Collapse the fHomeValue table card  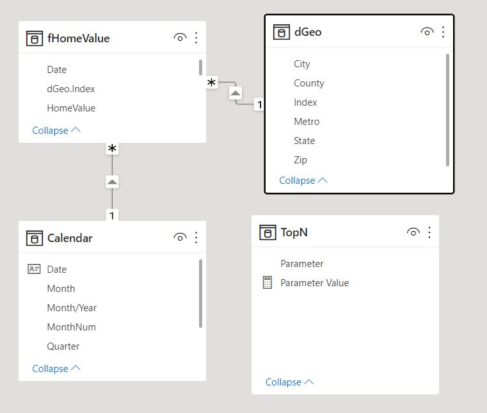click(56, 131)
